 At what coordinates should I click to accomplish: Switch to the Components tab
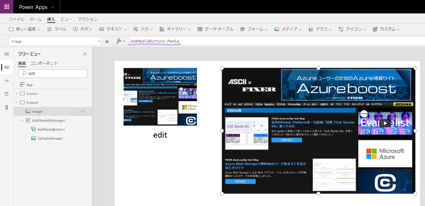tap(44, 63)
